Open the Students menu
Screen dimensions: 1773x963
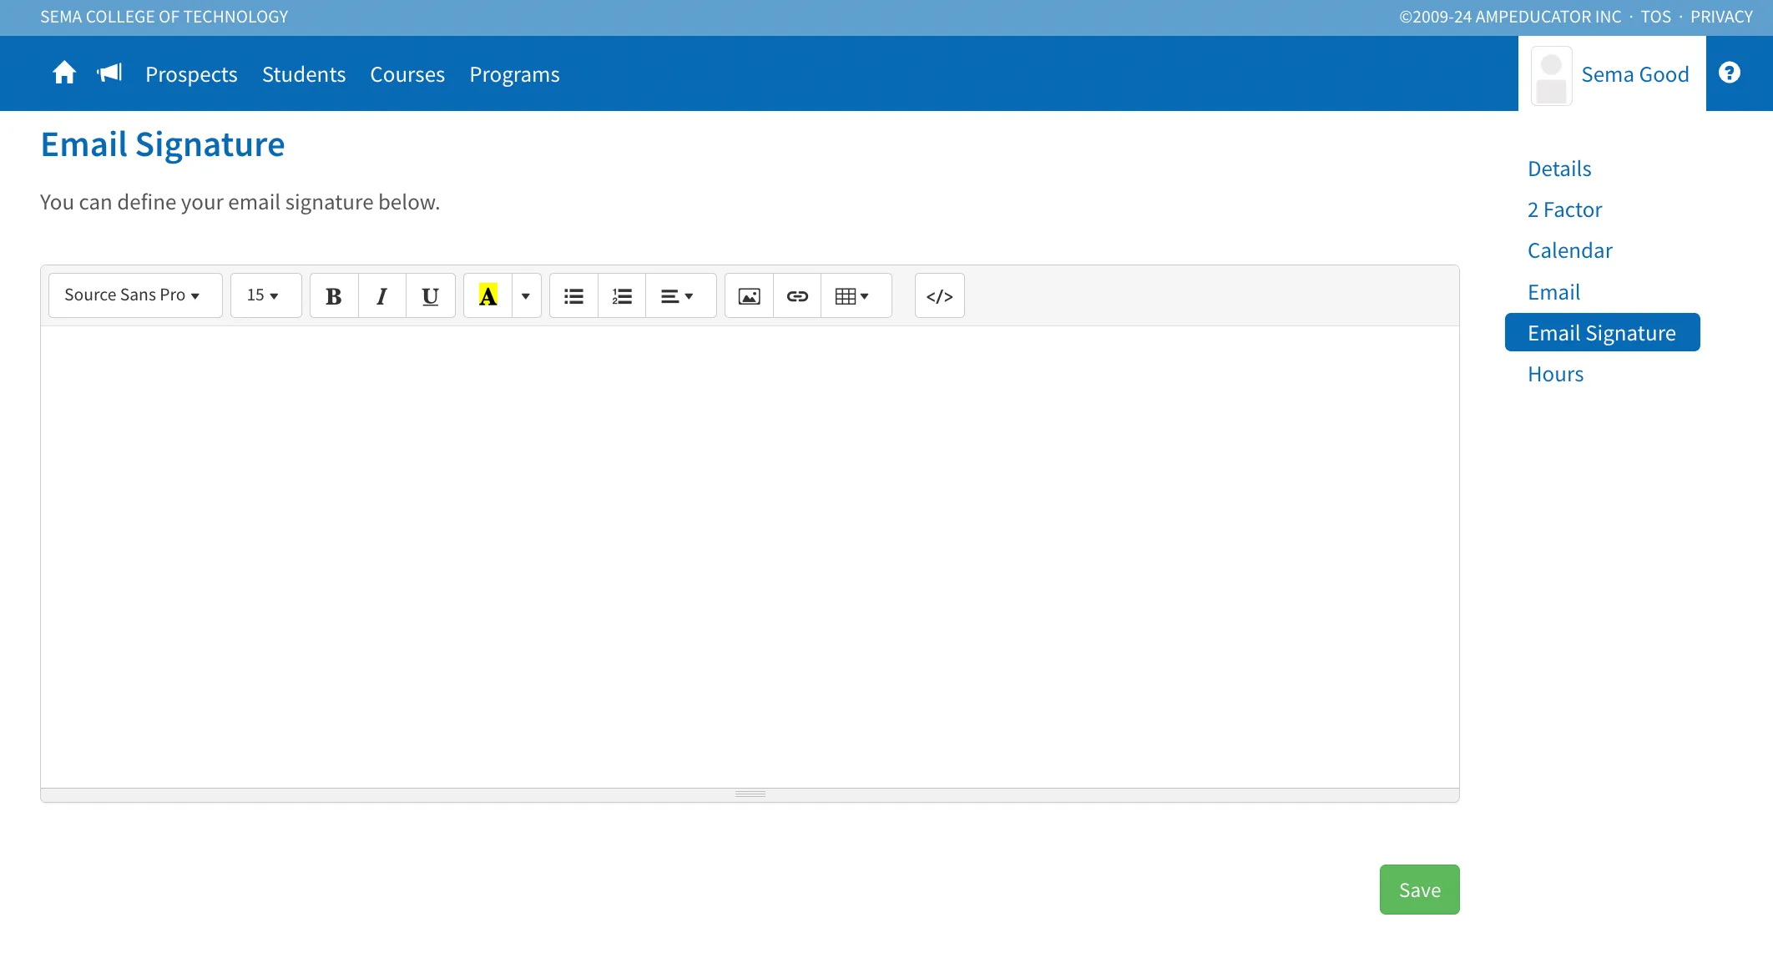point(304,74)
